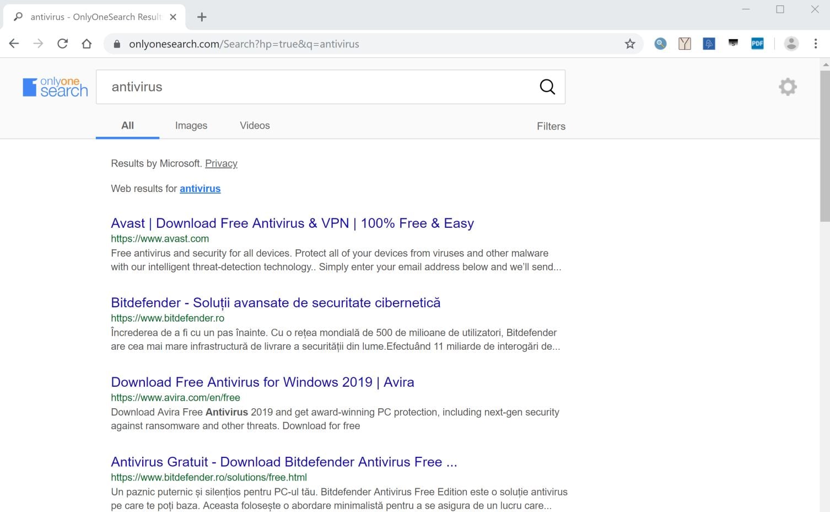Open the magnifying glass extension

pyautogui.click(x=660, y=44)
